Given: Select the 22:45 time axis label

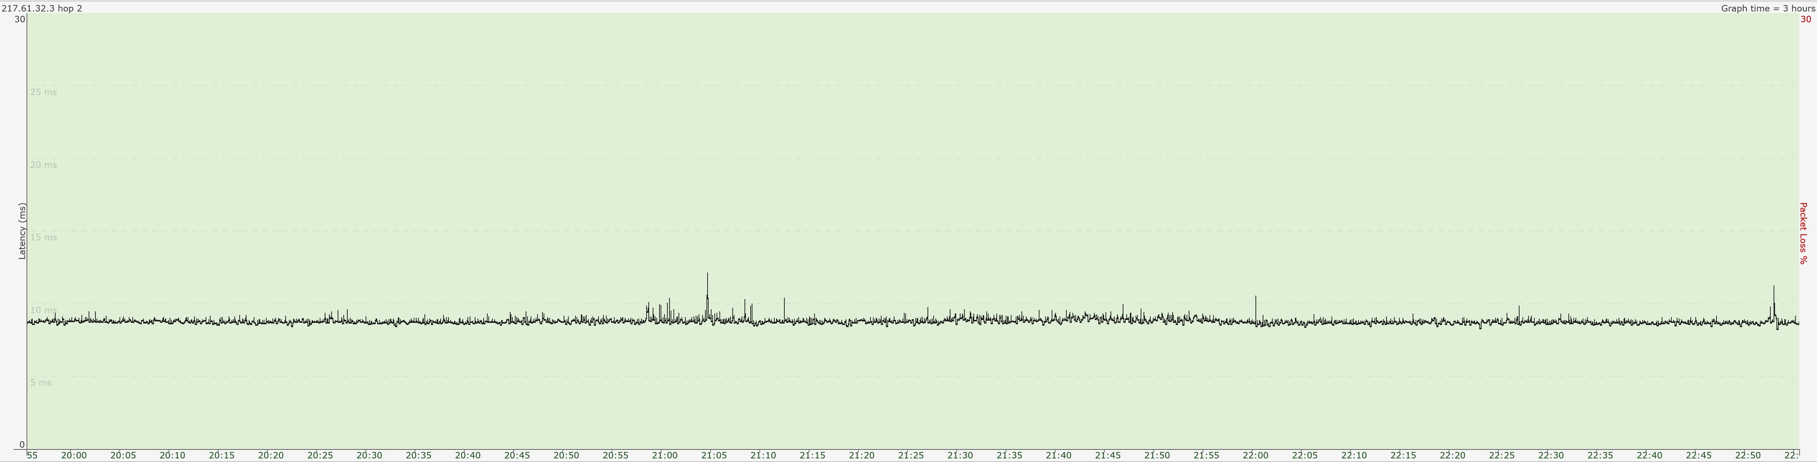Looking at the screenshot, I should pyautogui.click(x=1699, y=456).
